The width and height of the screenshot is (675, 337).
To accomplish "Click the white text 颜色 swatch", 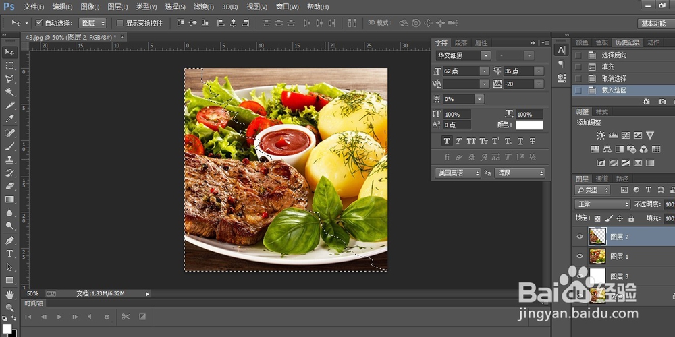I will click(x=529, y=125).
